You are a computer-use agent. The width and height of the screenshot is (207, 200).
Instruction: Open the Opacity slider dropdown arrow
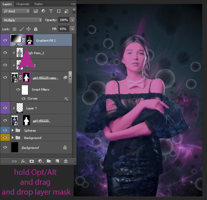(72, 20)
